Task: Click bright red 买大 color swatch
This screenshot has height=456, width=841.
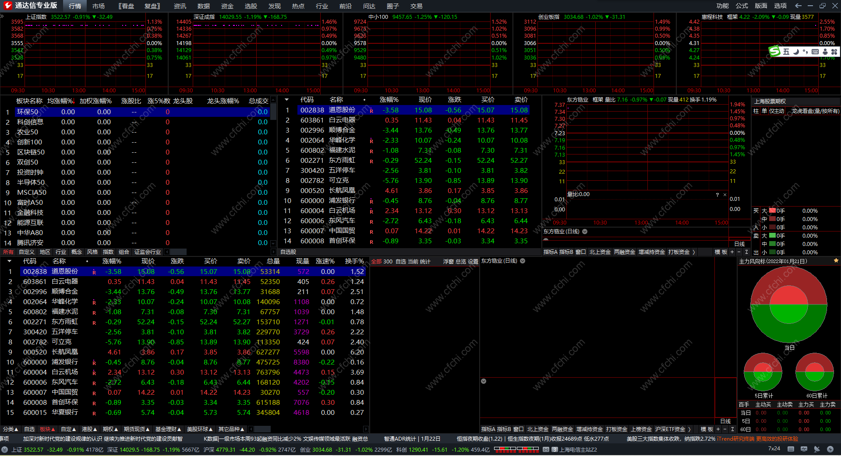Action: tap(773, 210)
